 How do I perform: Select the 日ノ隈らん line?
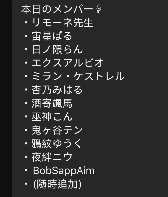[x=57, y=50]
